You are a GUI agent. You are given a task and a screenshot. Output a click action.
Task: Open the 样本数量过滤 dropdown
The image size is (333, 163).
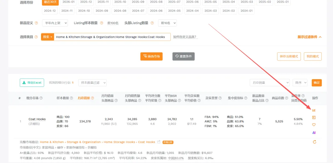click(x=92, y=83)
